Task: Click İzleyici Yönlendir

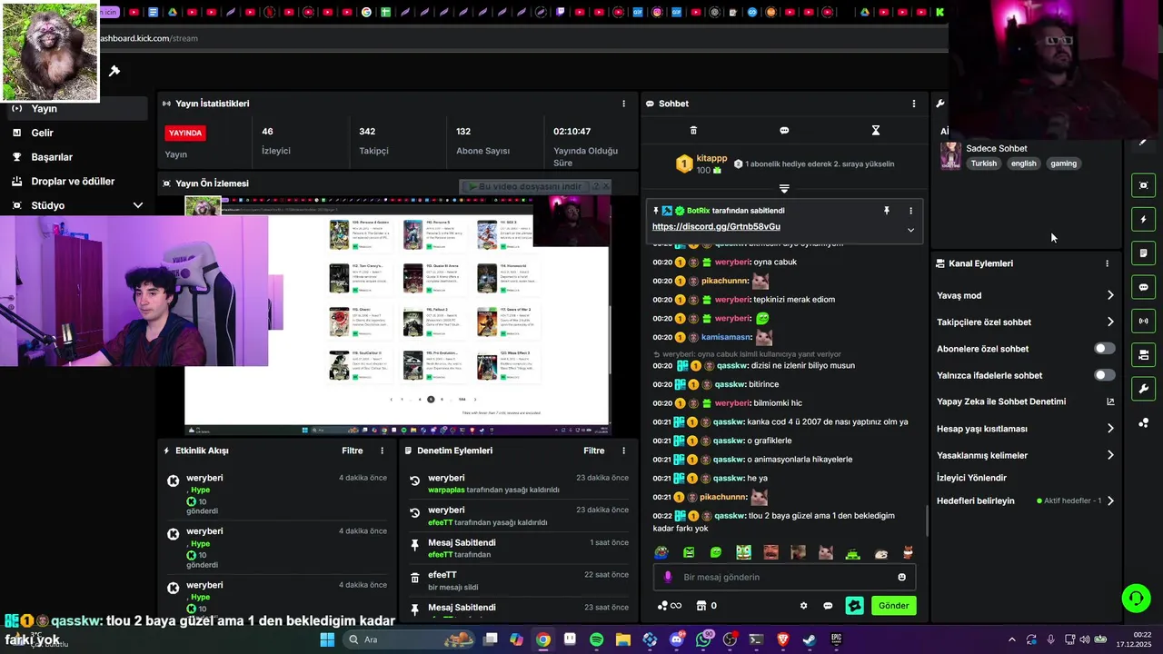Action: click(971, 478)
